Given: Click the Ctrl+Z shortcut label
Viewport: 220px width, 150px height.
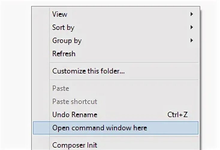Looking at the screenshot, I should [x=178, y=115].
